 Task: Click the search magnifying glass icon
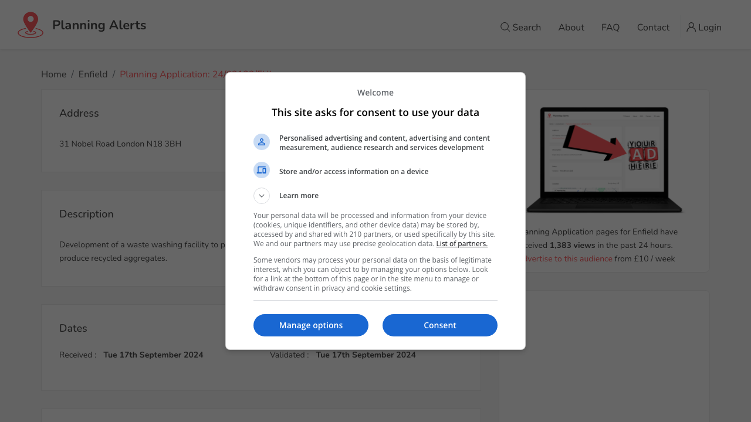[x=505, y=27]
